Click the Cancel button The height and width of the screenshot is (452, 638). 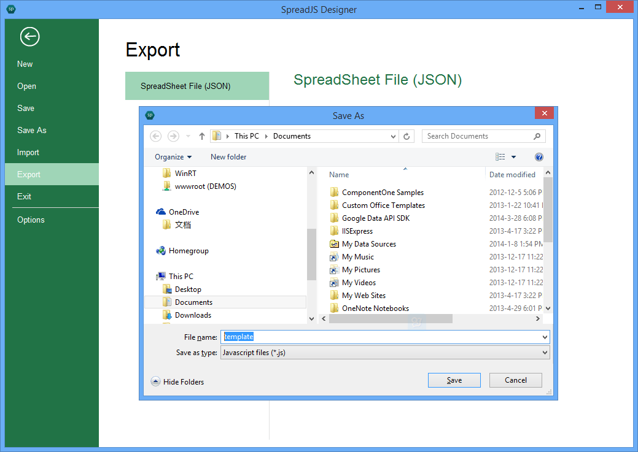point(515,380)
